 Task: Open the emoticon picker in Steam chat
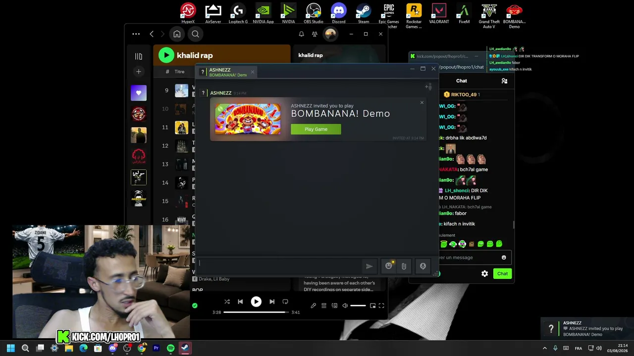(x=389, y=266)
